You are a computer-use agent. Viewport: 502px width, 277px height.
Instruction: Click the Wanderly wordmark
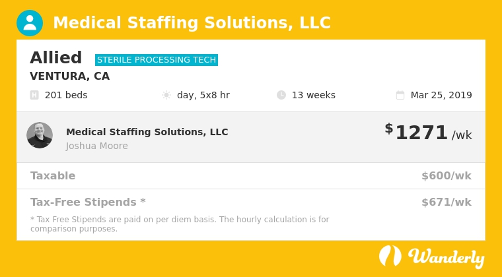coord(446,257)
